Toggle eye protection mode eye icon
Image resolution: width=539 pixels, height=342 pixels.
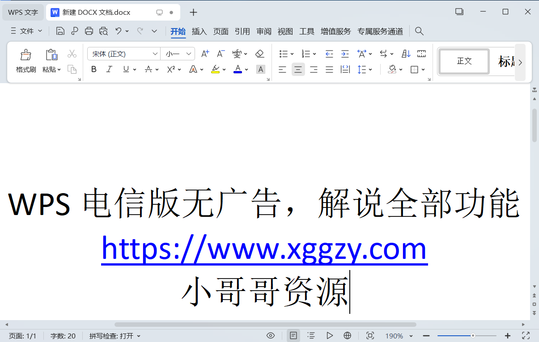click(x=271, y=336)
